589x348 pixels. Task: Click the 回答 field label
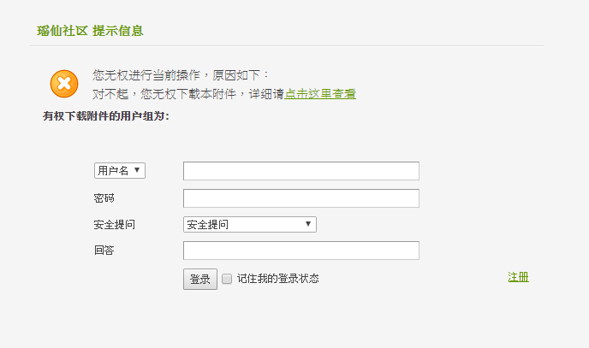point(104,251)
